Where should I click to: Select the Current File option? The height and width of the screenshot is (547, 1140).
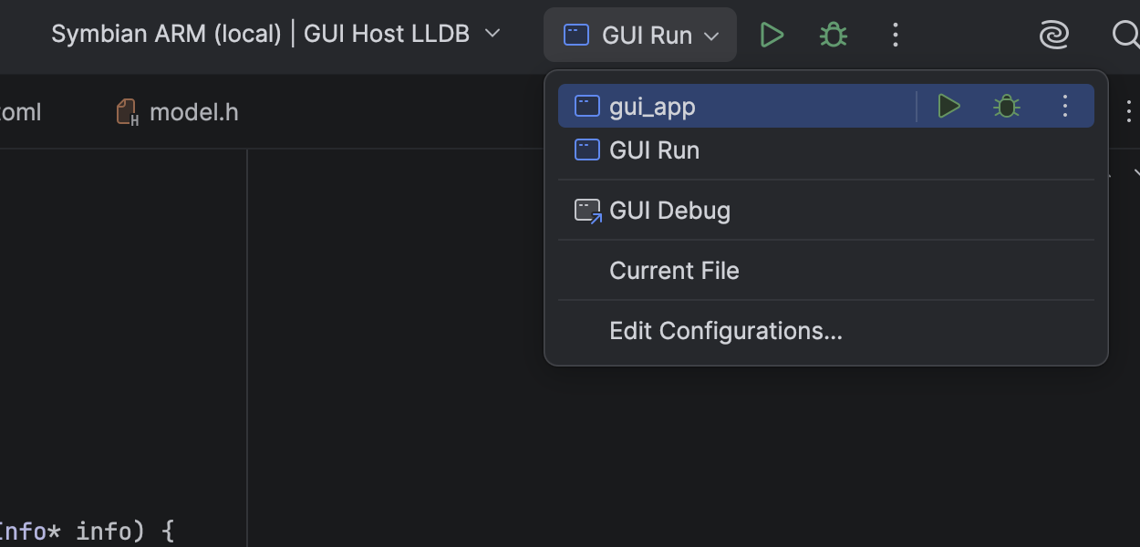point(825,271)
